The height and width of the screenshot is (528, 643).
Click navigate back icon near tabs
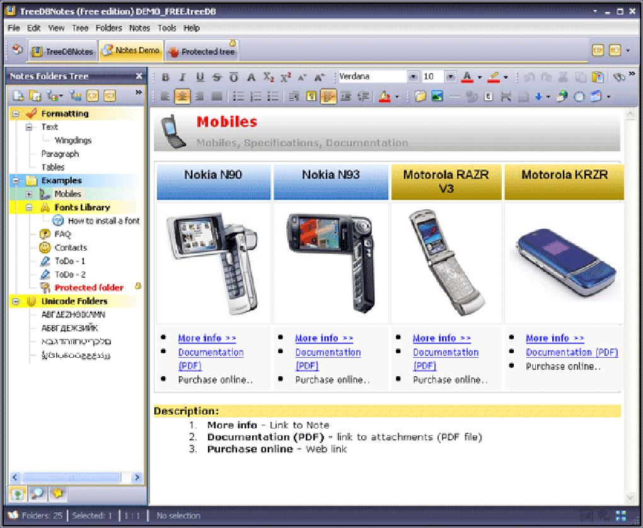598,50
